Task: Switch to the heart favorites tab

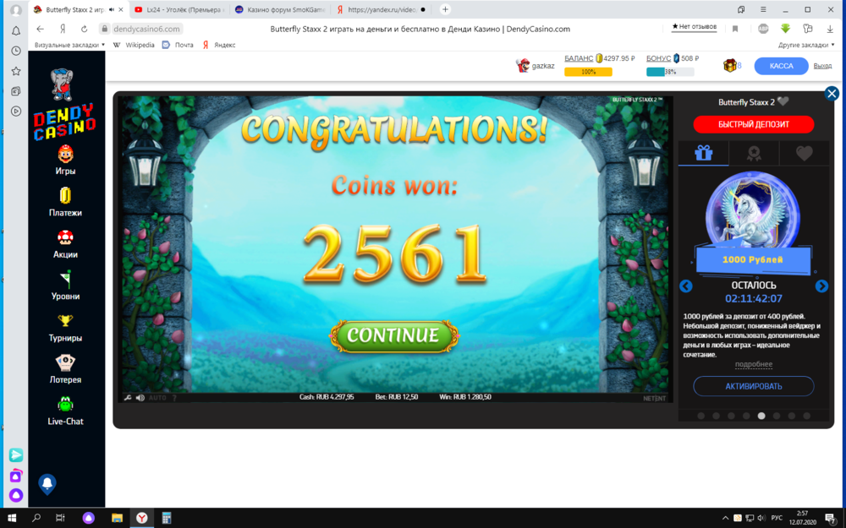Action: click(804, 154)
